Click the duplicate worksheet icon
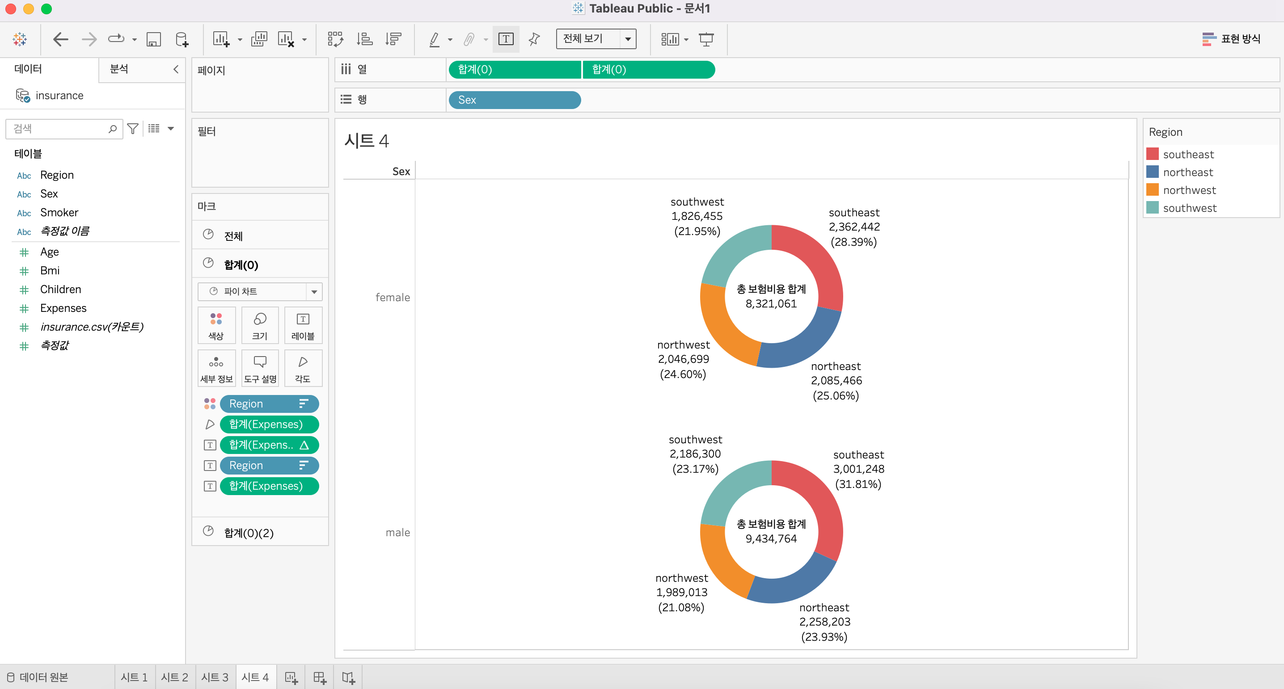This screenshot has width=1284, height=689. coord(259,39)
